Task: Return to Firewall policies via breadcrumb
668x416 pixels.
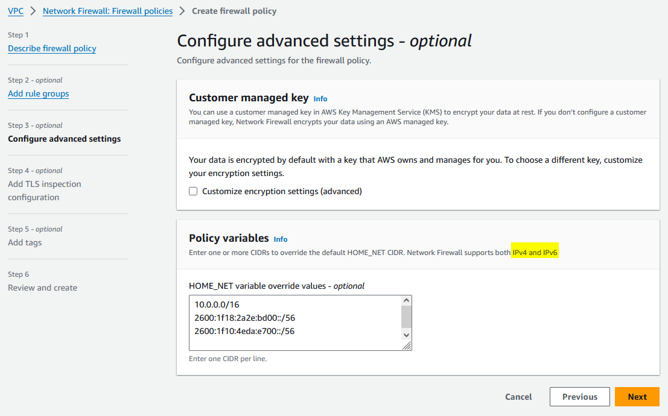Action: pos(107,11)
